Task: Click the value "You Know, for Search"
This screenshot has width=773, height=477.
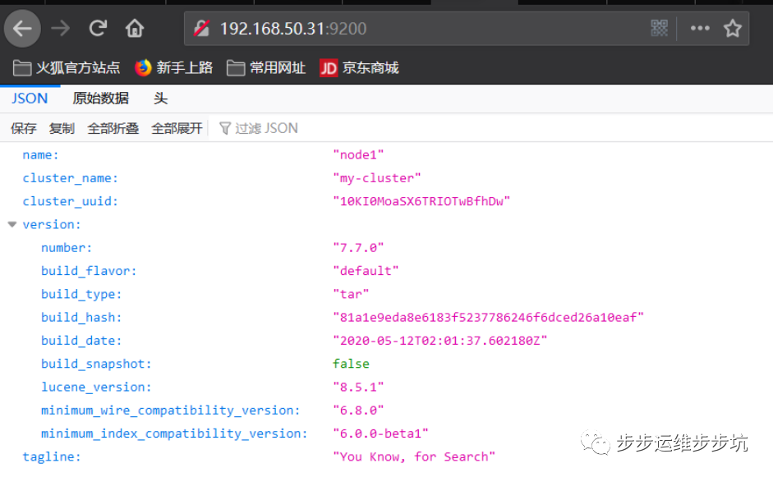Action: [414, 456]
